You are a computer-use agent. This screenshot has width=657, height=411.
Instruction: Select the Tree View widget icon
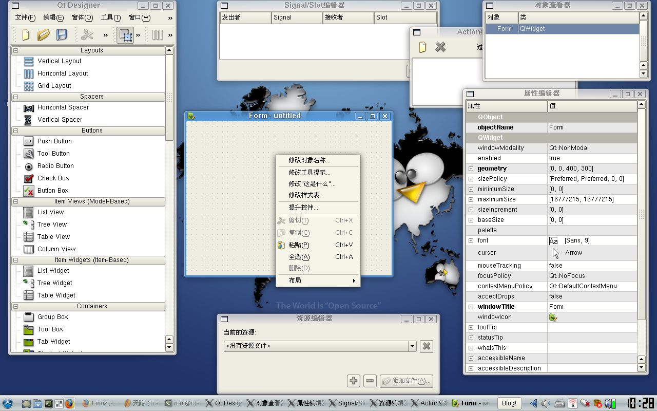click(x=29, y=225)
